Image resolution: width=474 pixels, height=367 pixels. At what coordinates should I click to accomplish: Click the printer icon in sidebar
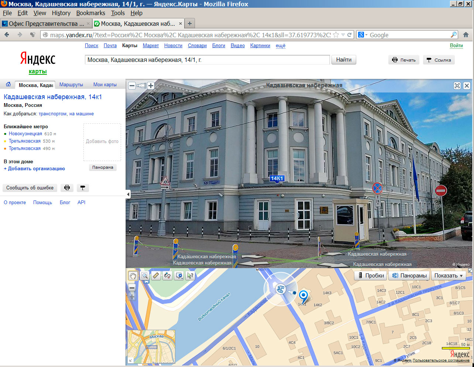(67, 188)
